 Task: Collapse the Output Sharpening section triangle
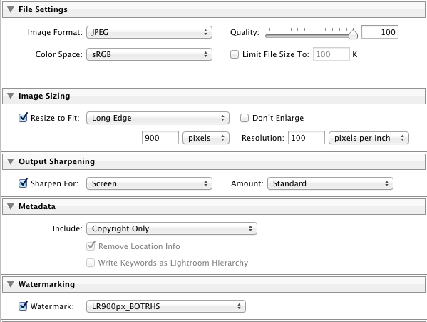pos(11,161)
